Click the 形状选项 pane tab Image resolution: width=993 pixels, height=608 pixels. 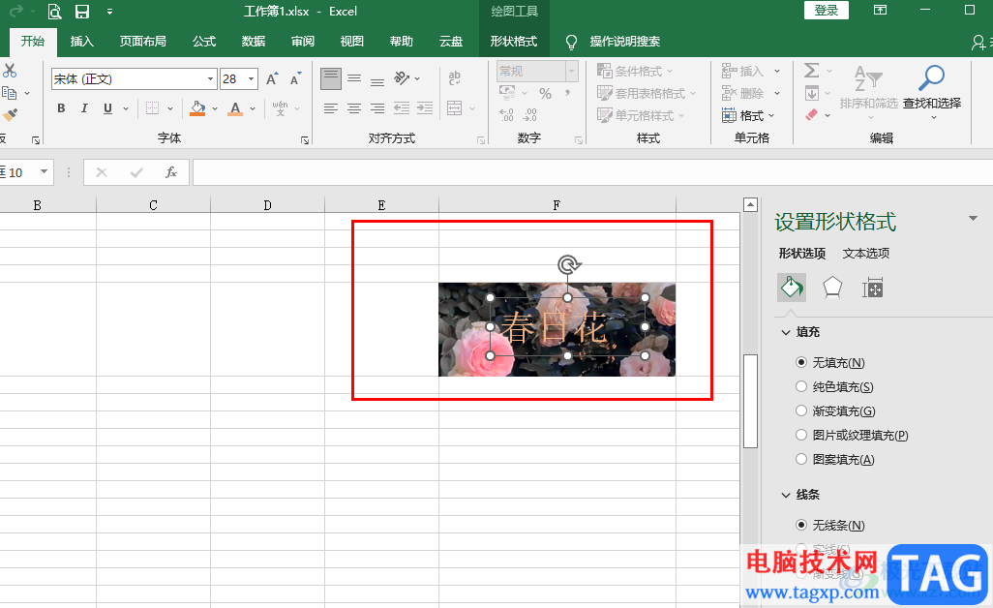802,254
